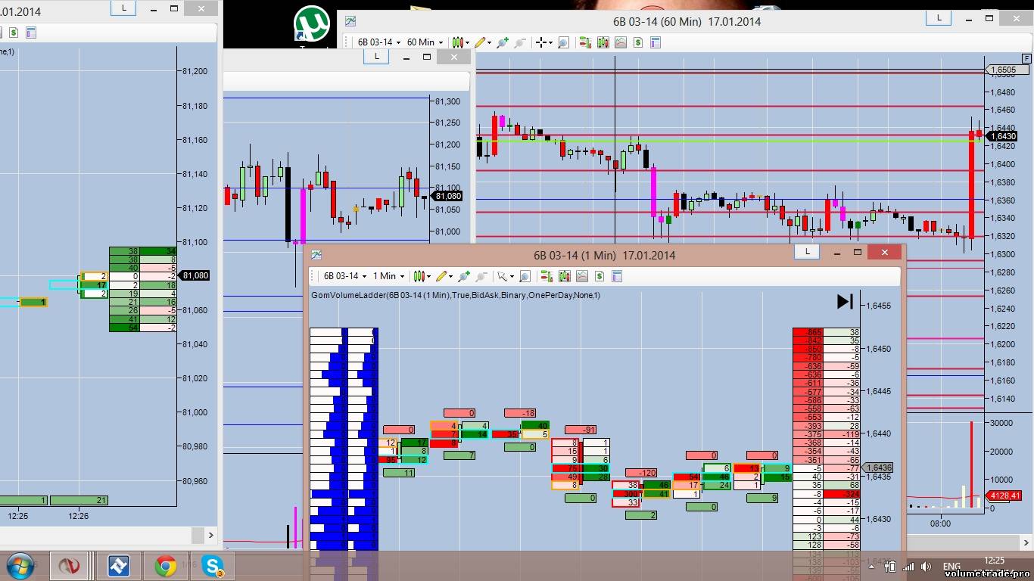Click chart style candlestick icon, 1 Min chart
Image resolution: width=1034 pixels, height=581 pixels.
419,276
